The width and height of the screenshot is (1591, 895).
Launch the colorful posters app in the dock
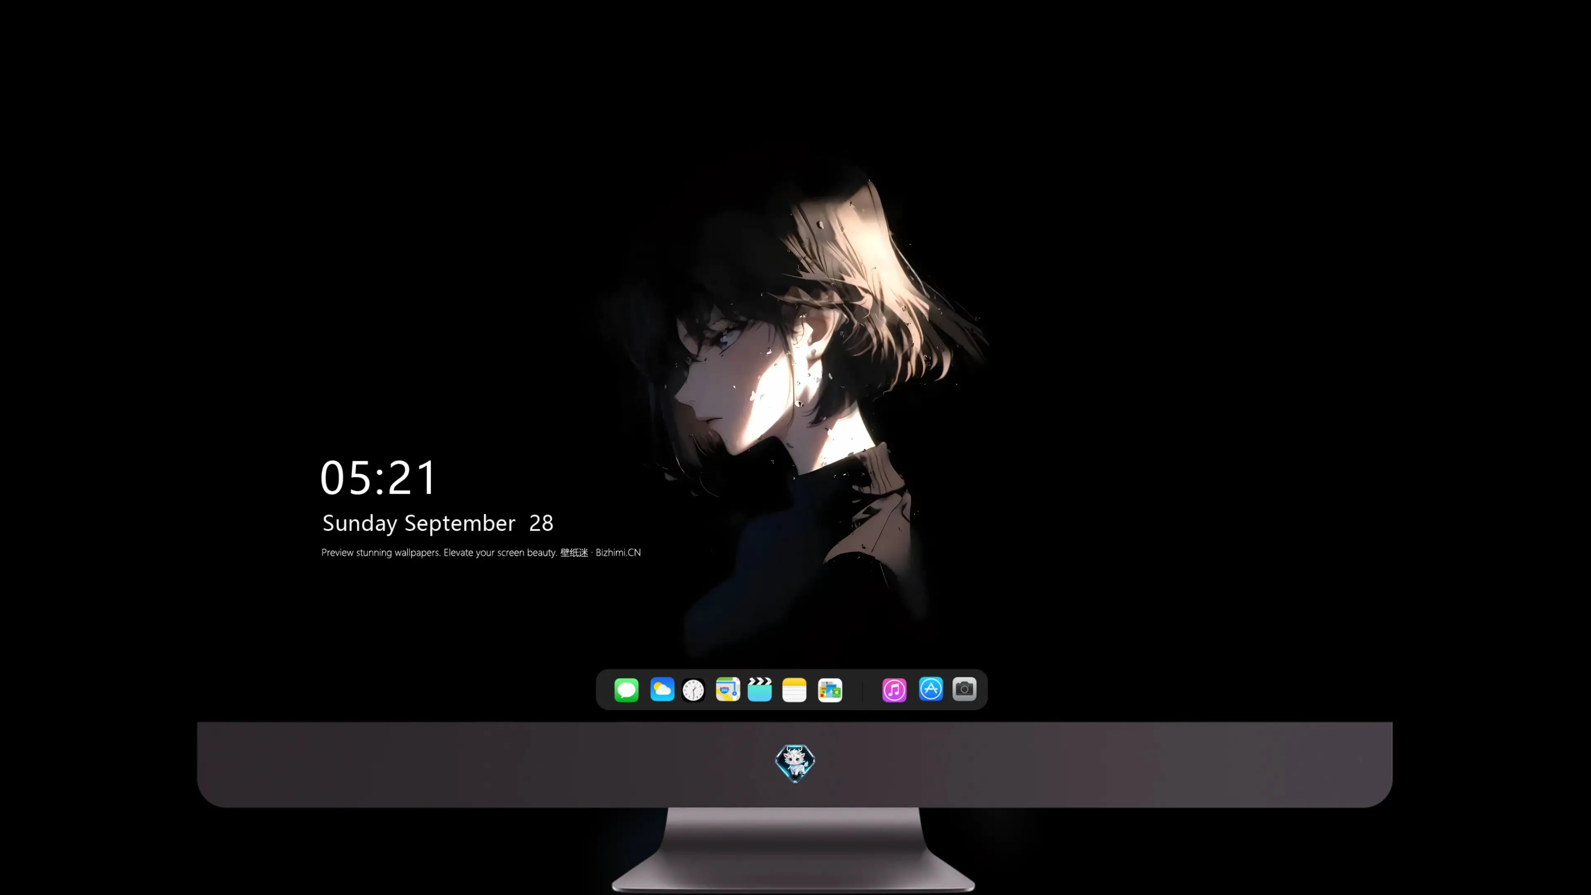[830, 689]
